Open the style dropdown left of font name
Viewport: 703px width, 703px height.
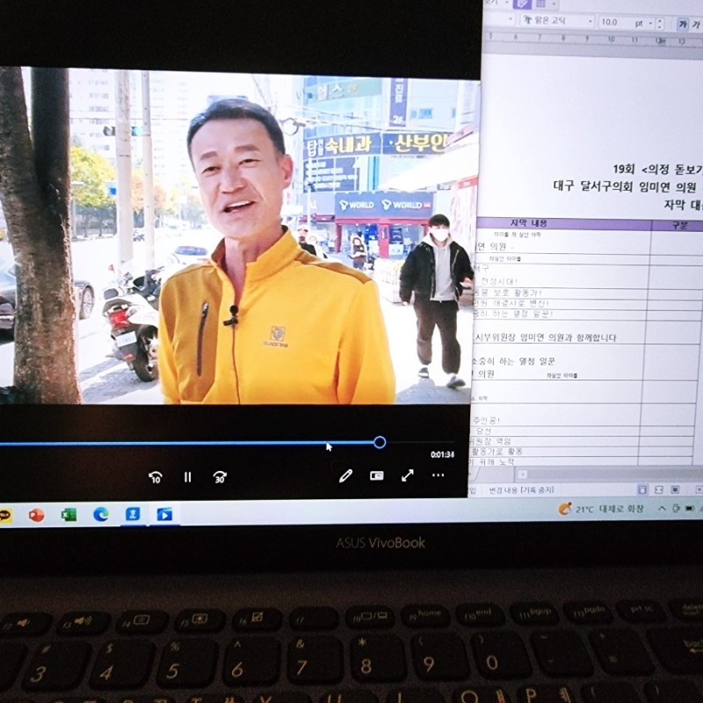pos(511,19)
